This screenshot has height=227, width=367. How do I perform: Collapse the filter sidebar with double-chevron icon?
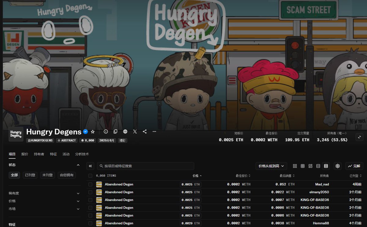90,166
